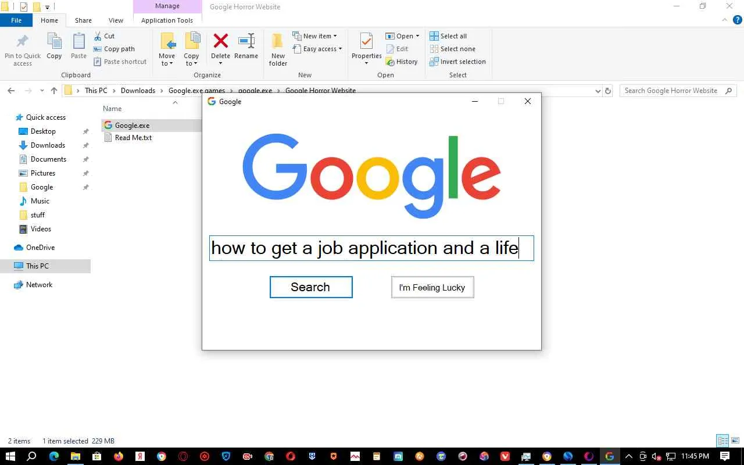Click Copy path in the ribbon
This screenshot has height=465, width=744.
click(x=115, y=49)
